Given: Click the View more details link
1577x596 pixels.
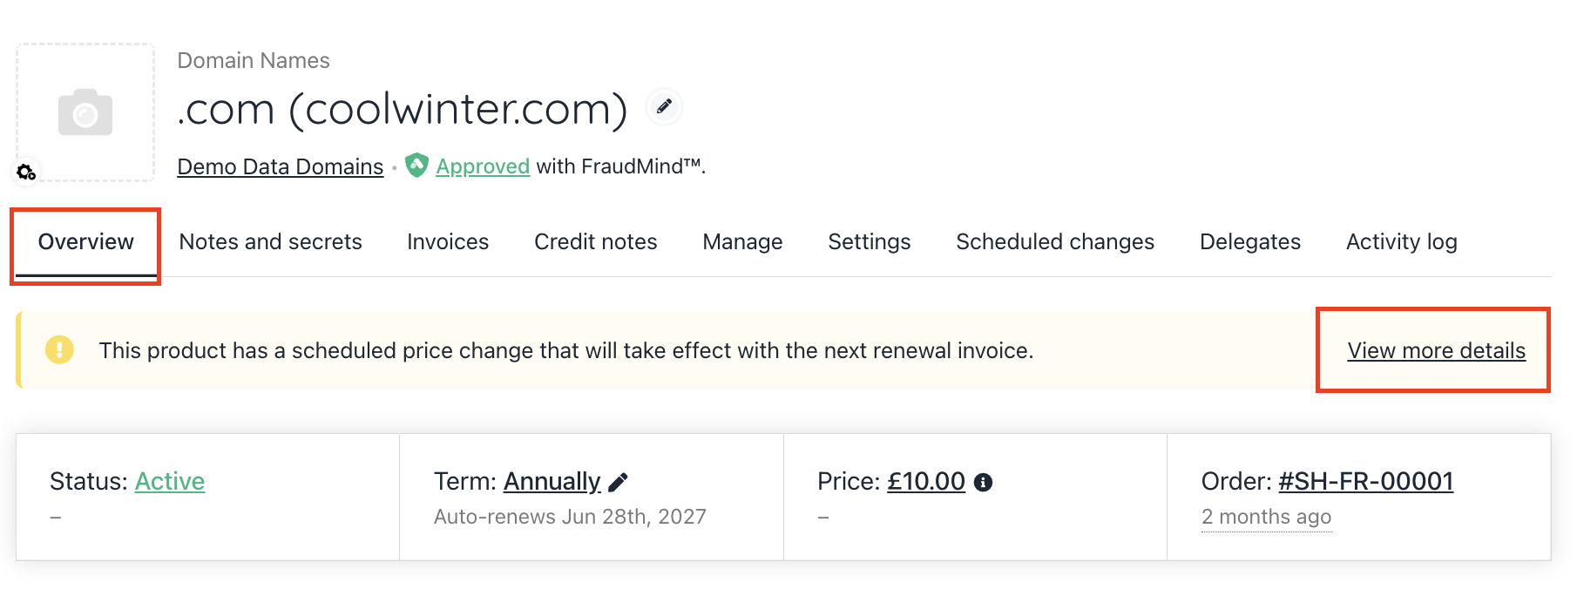Looking at the screenshot, I should [1436, 350].
